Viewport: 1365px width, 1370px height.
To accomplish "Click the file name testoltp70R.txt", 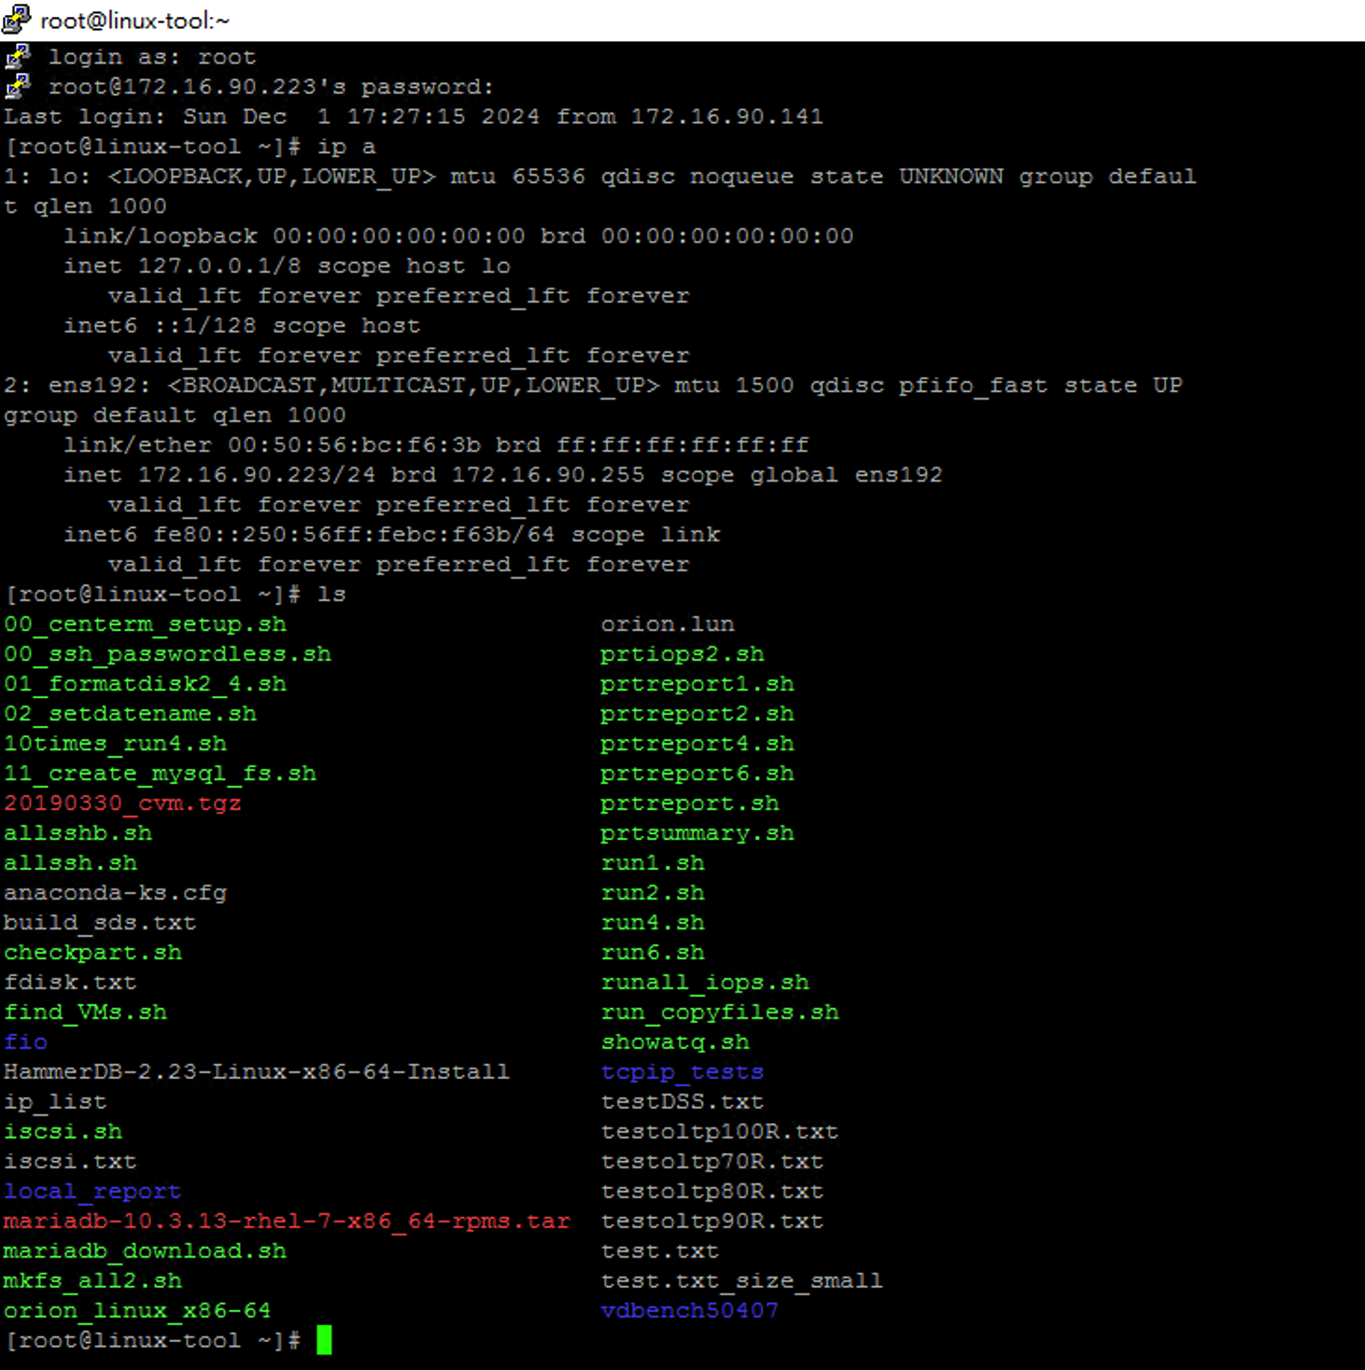I will 712,1162.
